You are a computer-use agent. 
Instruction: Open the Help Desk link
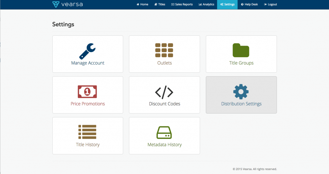tap(249, 5)
